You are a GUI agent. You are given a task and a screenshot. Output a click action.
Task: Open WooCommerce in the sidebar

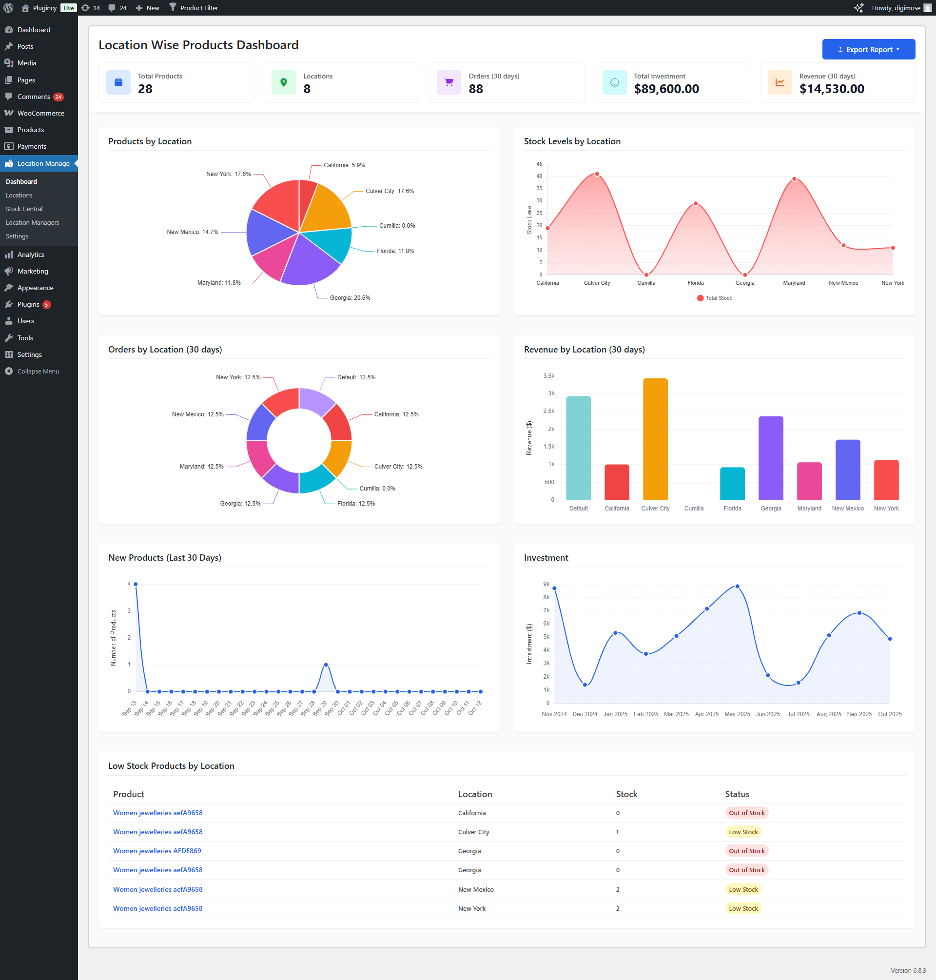click(x=40, y=113)
